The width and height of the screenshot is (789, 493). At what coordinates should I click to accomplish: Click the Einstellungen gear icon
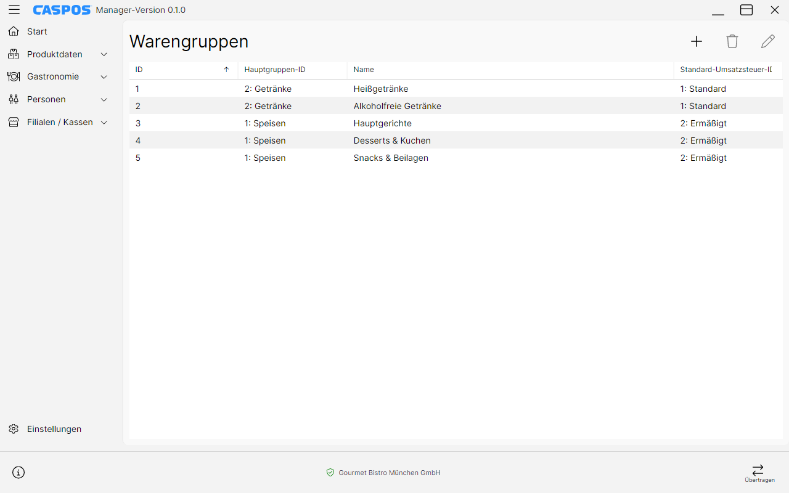(x=14, y=429)
